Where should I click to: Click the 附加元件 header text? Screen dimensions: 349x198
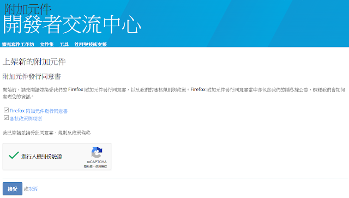pos(28,9)
